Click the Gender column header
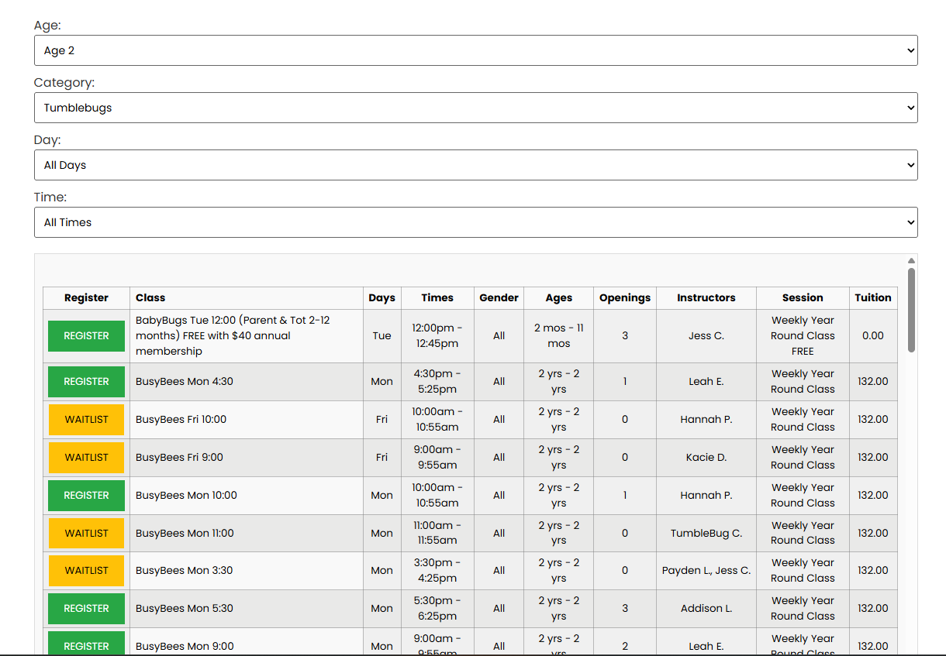 [x=499, y=297]
